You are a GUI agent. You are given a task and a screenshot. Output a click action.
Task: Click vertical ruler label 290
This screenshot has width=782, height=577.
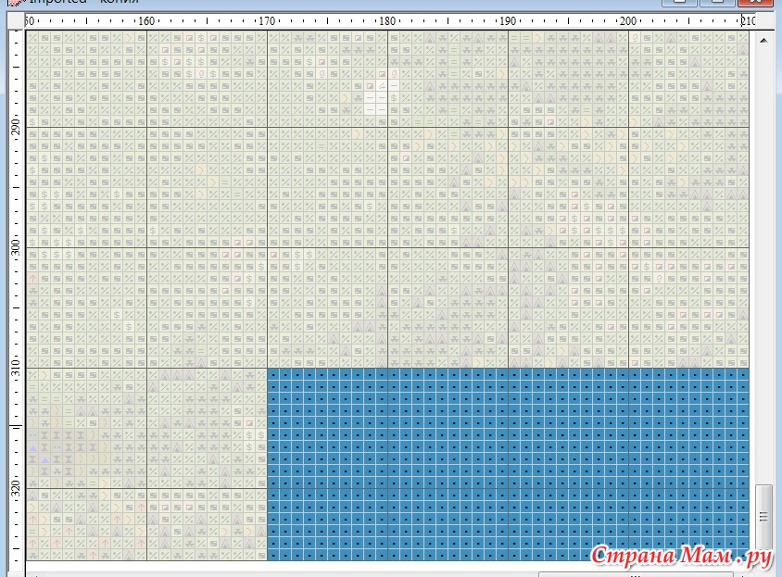coord(16,127)
